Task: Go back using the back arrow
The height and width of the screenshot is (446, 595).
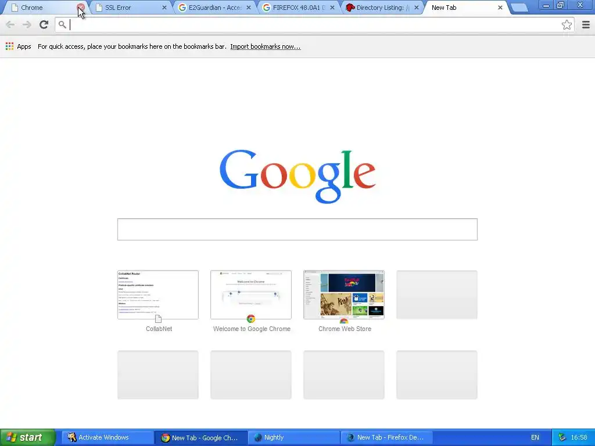Action: point(10,24)
